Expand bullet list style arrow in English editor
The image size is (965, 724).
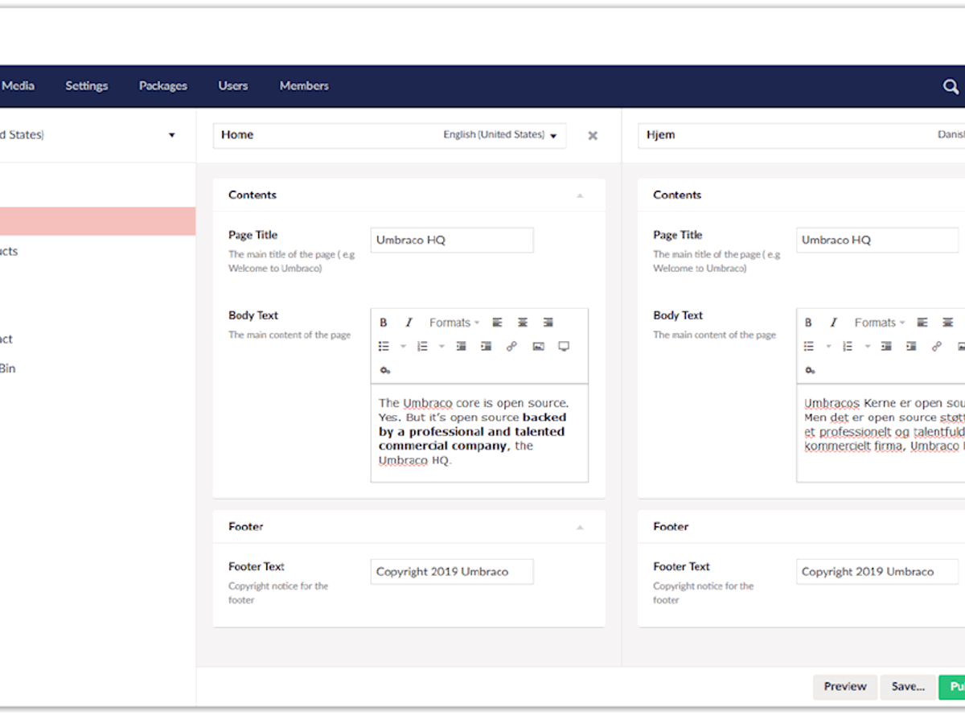click(403, 347)
